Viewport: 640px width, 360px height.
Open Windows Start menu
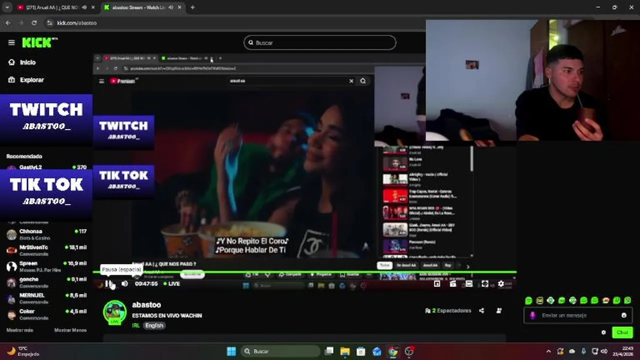pyautogui.click(x=231, y=351)
